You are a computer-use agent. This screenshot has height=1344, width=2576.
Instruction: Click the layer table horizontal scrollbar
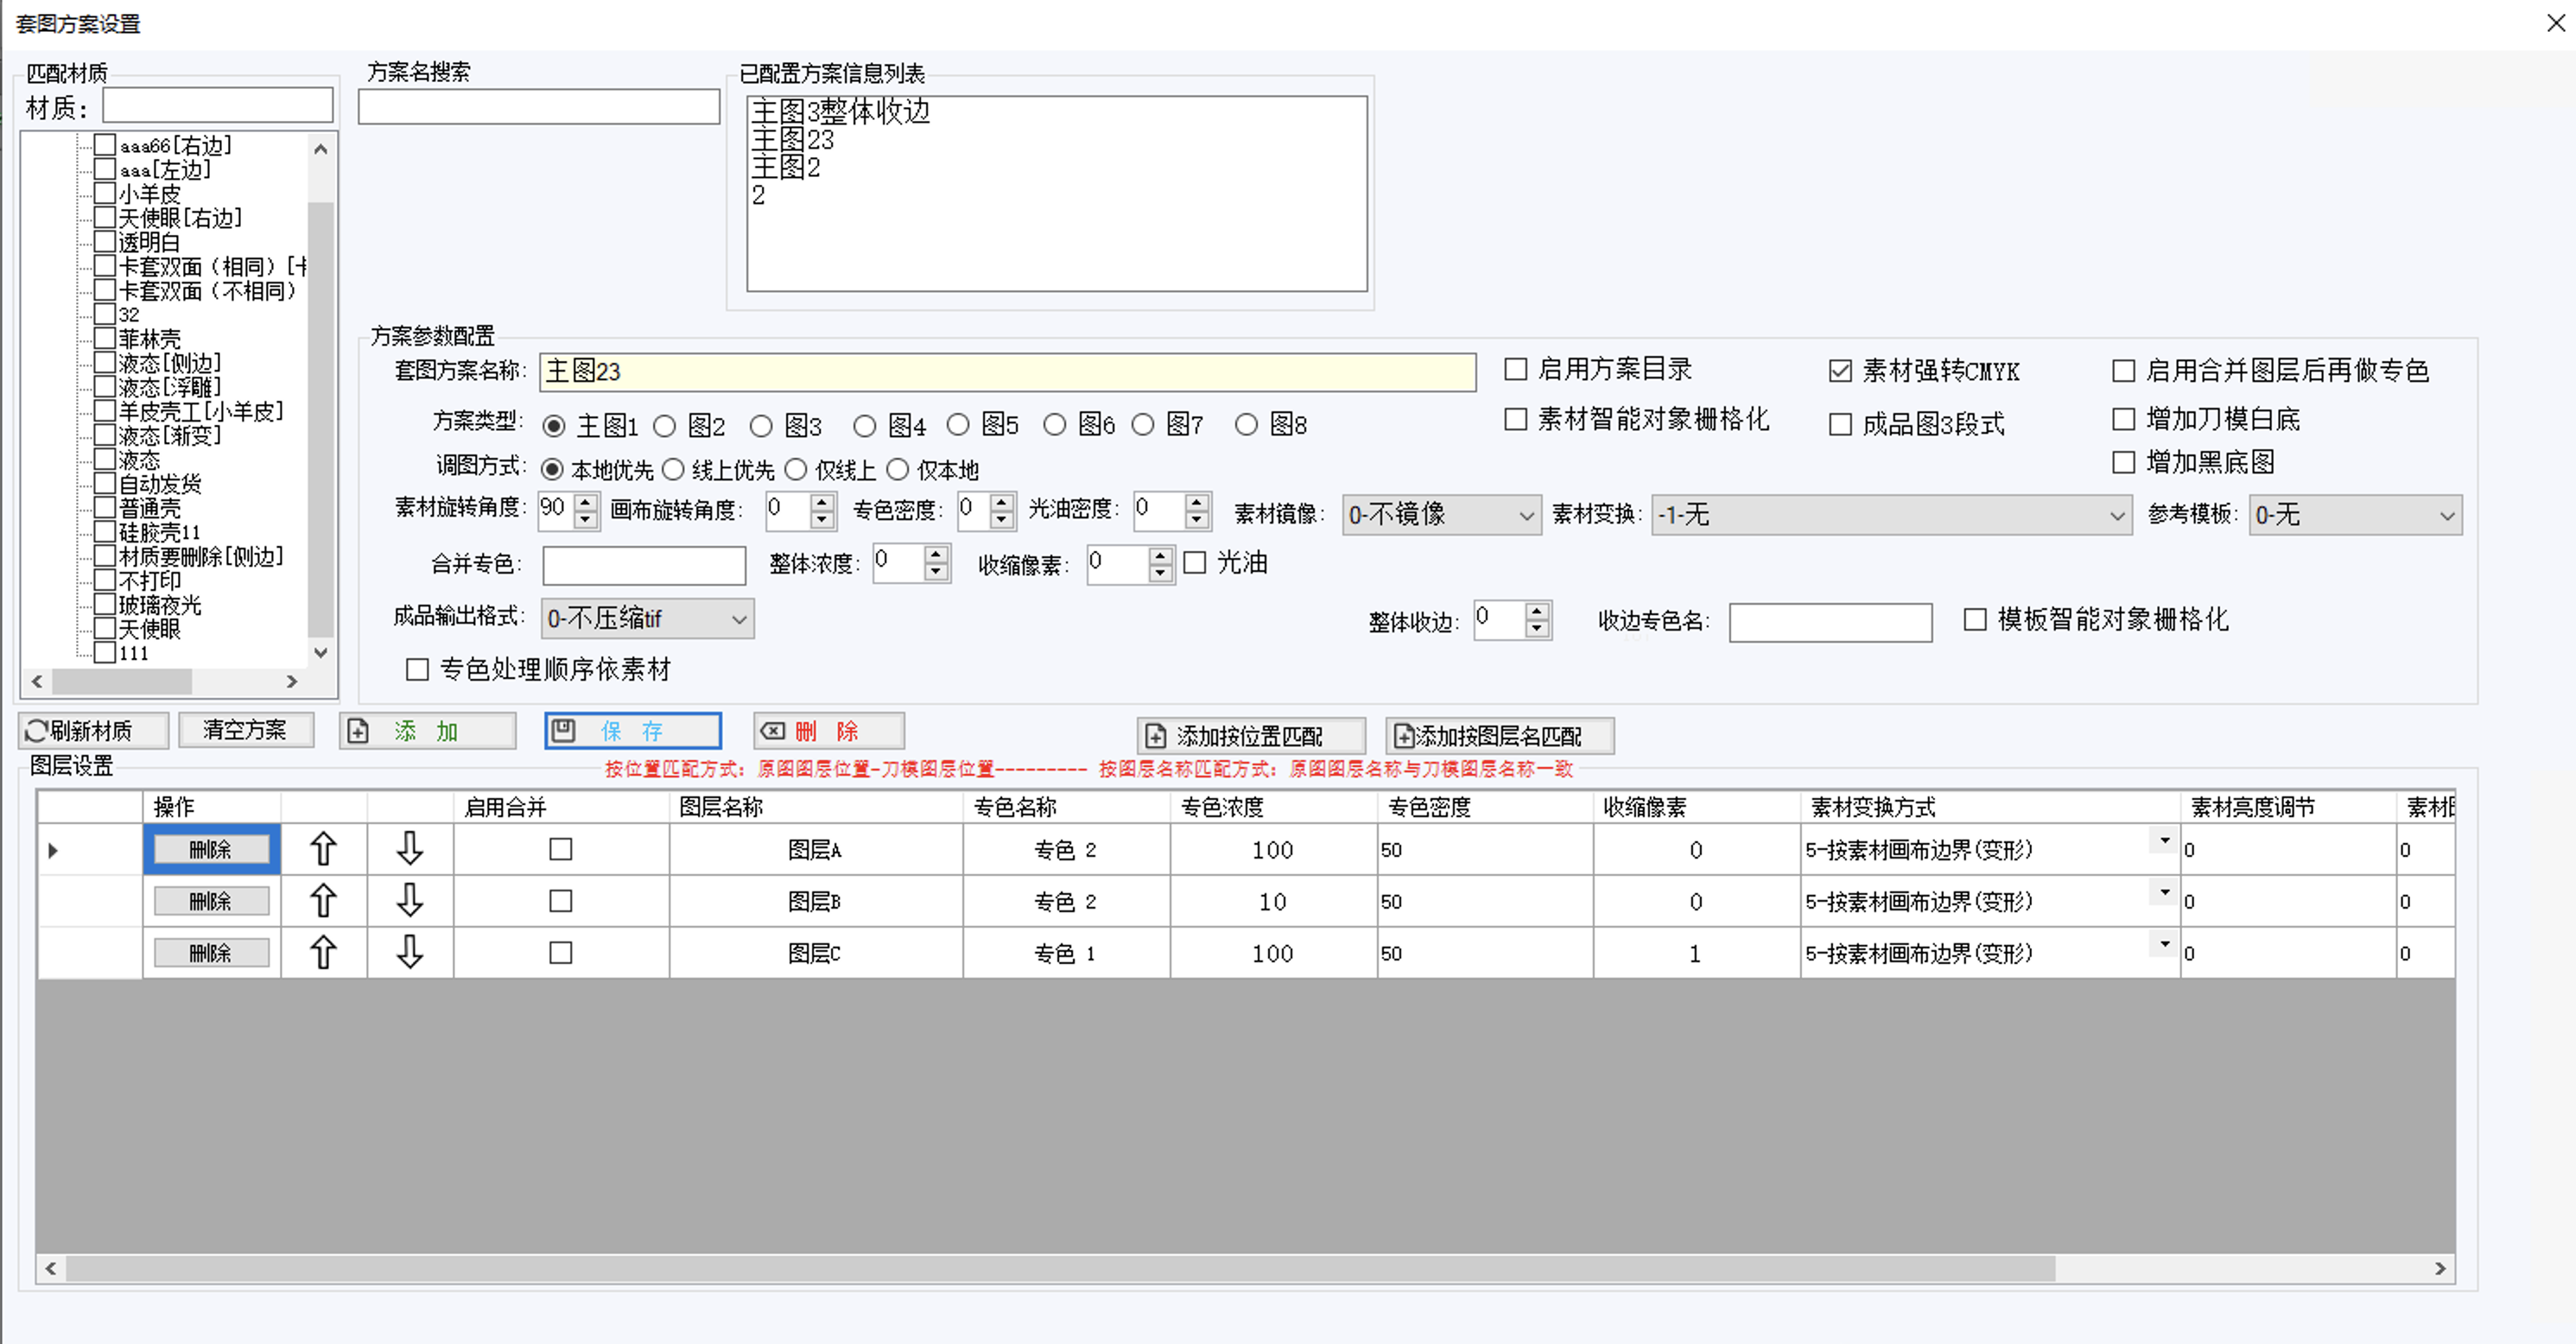point(1060,1268)
